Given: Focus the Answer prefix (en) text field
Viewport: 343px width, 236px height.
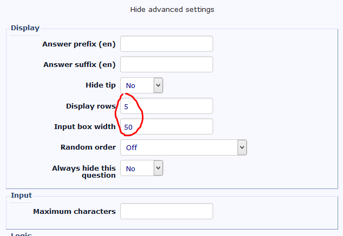Looking at the screenshot, I should point(167,44).
